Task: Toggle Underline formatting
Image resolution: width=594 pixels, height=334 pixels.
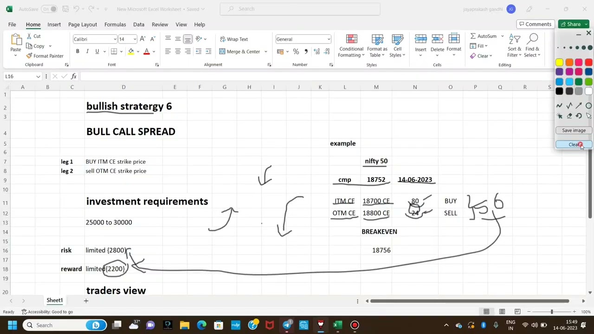Action: point(97,51)
